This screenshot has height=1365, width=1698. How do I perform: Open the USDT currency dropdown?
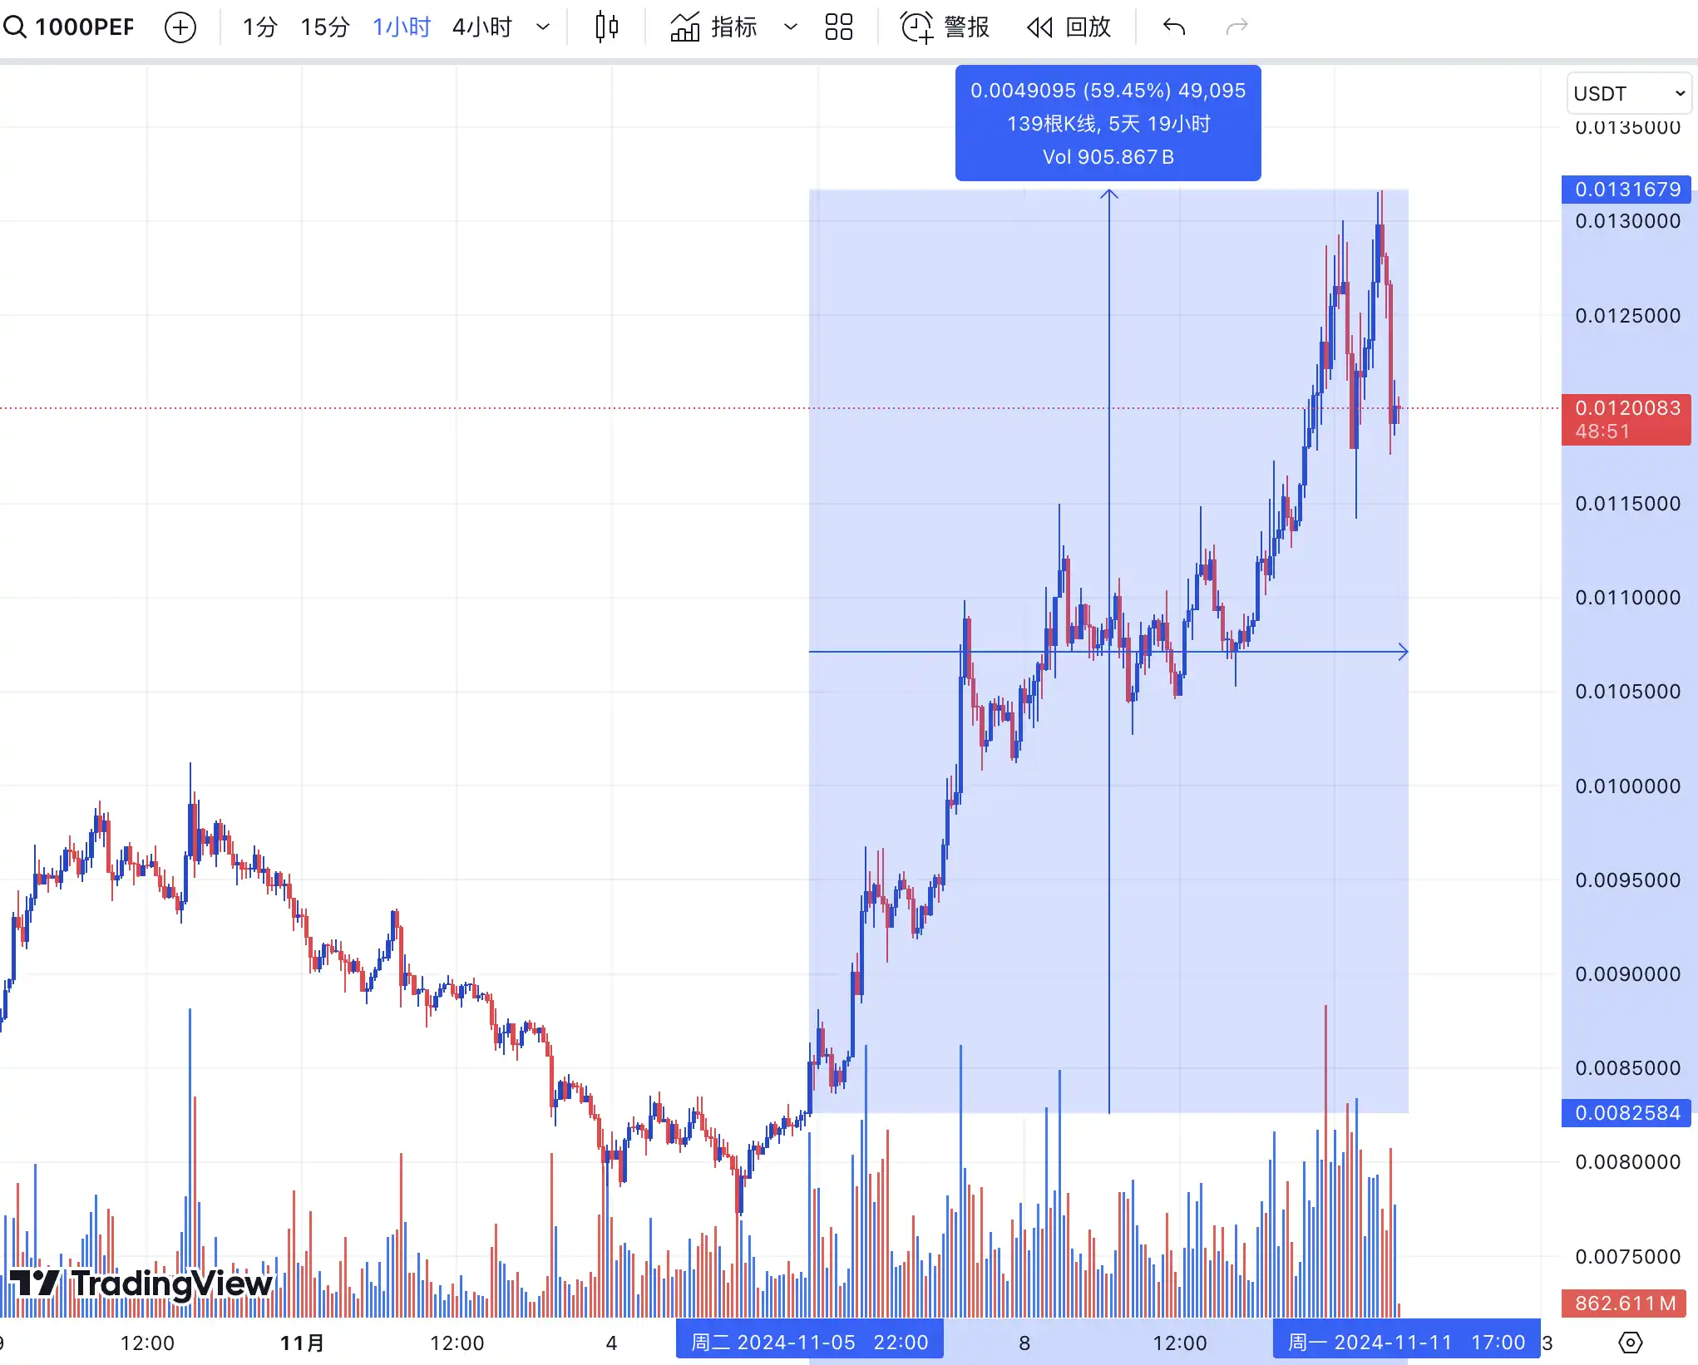point(1628,93)
